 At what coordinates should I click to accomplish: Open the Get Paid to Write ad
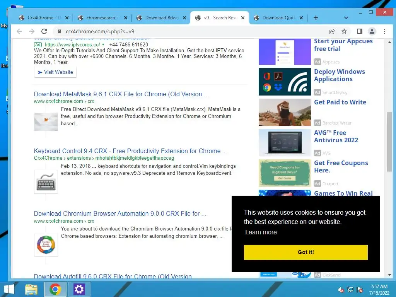340,102
